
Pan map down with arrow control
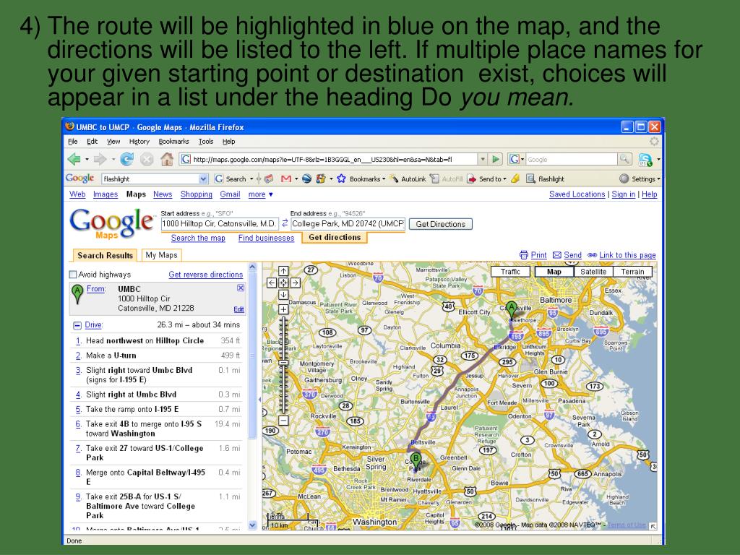[283, 295]
